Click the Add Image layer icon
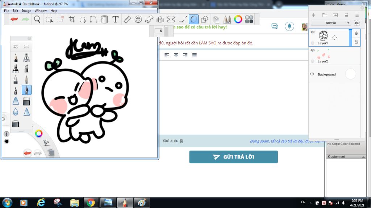 pyautogui.click(x=335, y=15)
